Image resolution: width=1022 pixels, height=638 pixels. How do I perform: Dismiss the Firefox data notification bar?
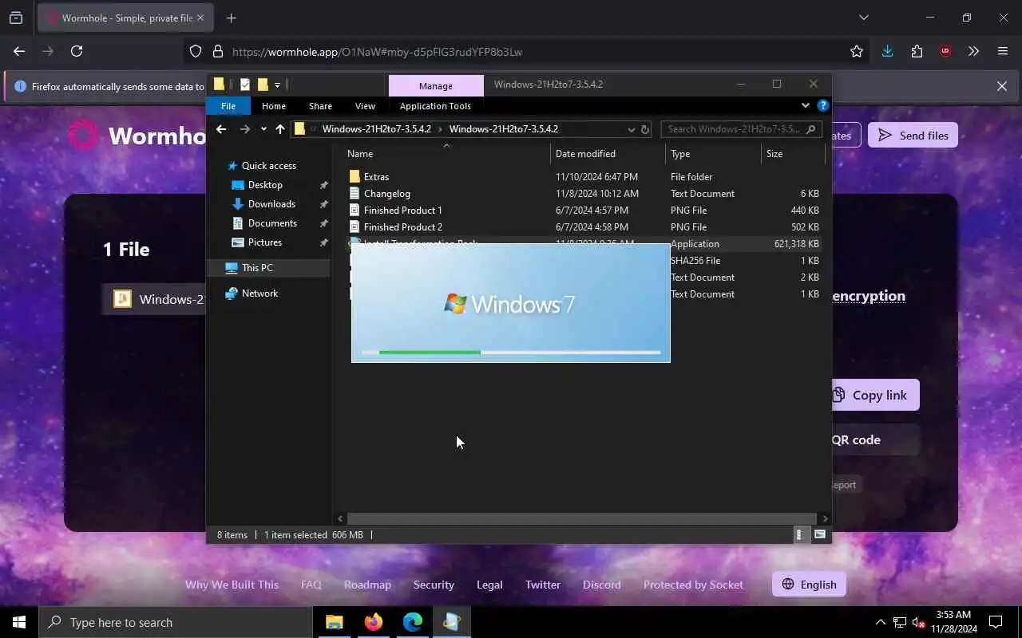tap(1001, 86)
